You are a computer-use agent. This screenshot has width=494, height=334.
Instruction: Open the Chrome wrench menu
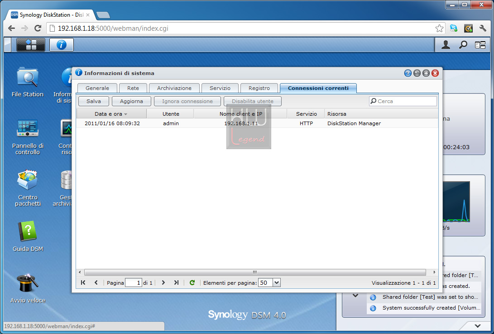coord(483,28)
